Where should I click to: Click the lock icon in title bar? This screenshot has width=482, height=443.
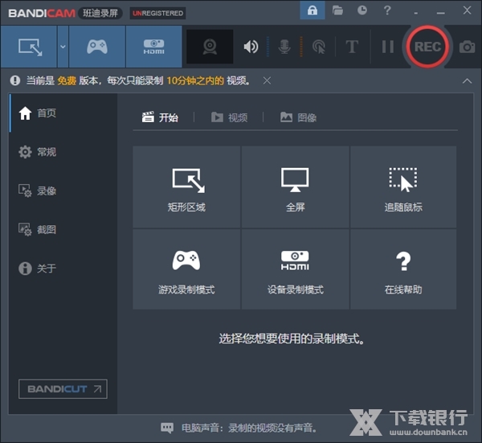tap(312, 10)
